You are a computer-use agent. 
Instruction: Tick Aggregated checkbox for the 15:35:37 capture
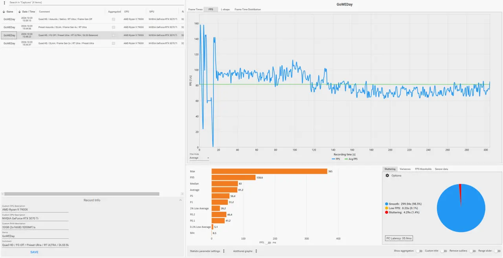point(114,43)
